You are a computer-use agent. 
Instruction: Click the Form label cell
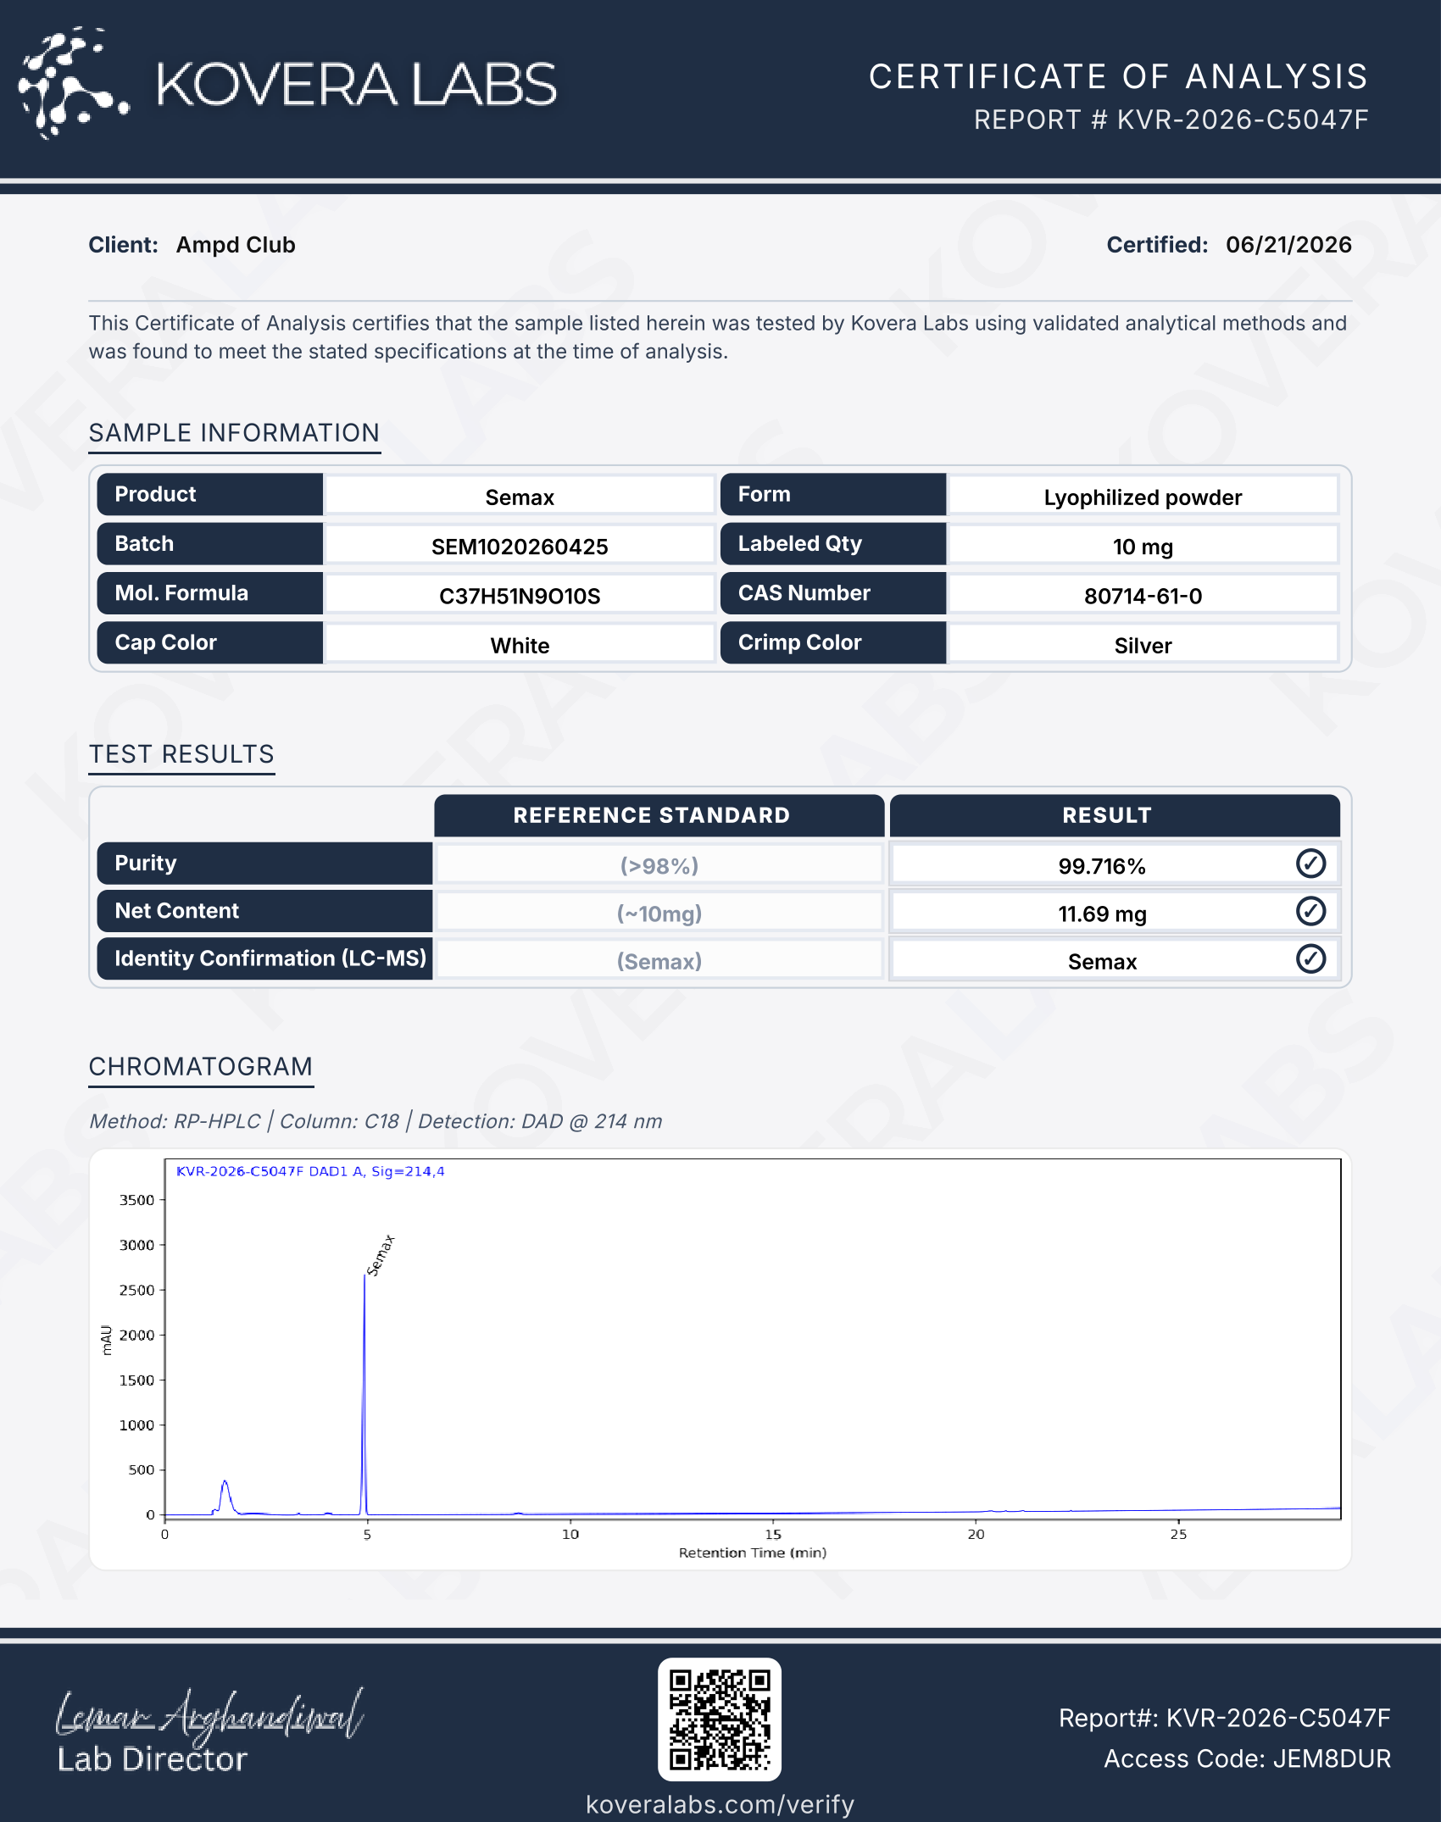click(x=833, y=494)
